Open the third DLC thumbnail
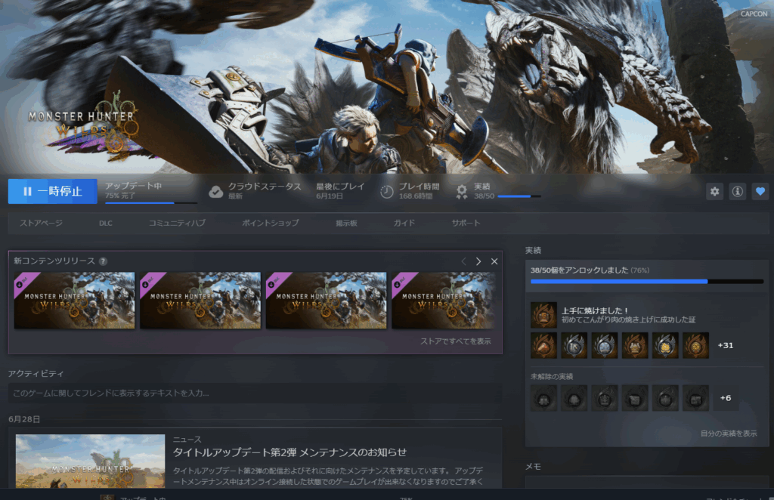The height and width of the screenshot is (500, 774). point(327,301)
